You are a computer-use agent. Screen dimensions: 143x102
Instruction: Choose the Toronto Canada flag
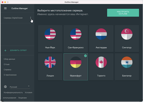click(x=101, y=62)
